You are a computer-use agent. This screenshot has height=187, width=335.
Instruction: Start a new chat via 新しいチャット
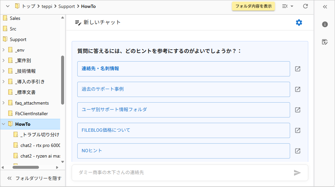point(98,23)
